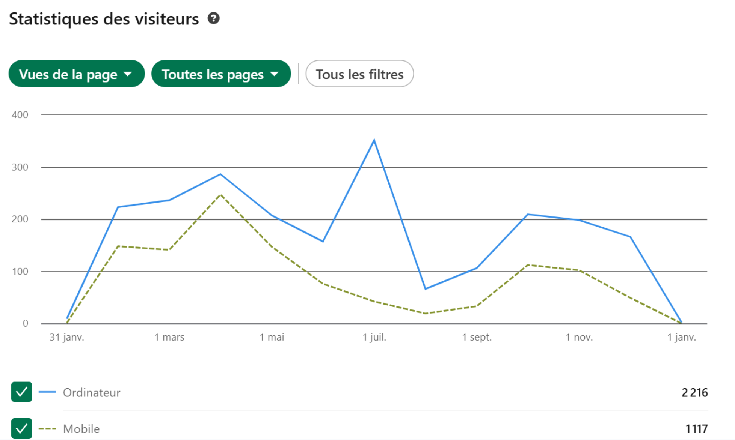The width and height of the screenshot is (735, 440).
Task: Click the help question mark icon
Action: [213, 18]
